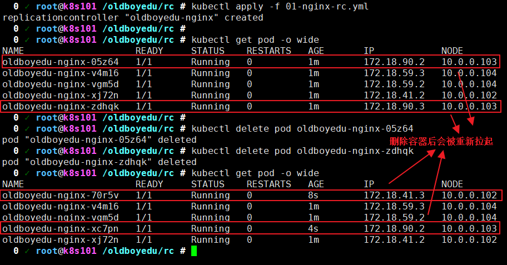
Task: Select pod name oldboyedu-nginx-70r5v
Action: [60, 195]
